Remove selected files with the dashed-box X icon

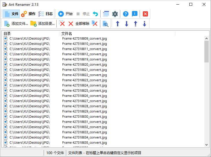62,23
